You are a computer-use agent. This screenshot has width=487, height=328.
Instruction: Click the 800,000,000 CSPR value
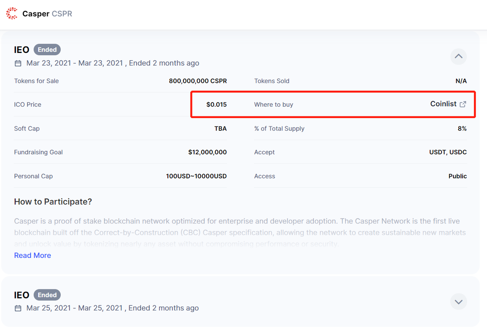[198, 81]
